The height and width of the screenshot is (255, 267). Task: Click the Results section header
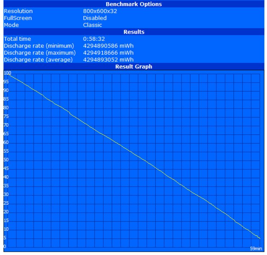tap(134, 32)
